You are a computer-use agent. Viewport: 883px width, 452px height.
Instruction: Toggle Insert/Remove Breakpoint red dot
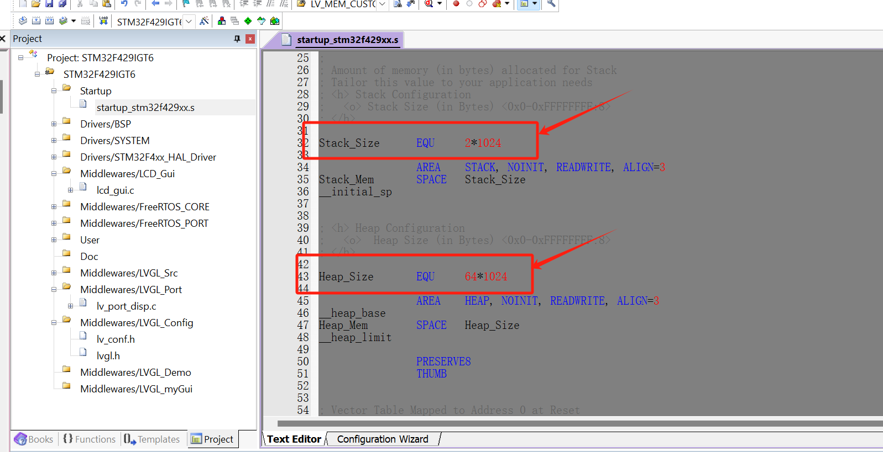(x=456, y=4)
